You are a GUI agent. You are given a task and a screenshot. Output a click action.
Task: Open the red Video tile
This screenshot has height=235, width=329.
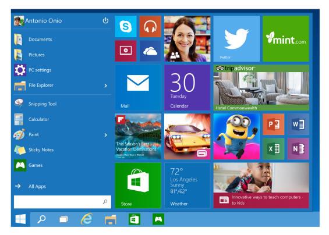click(126, 51)
